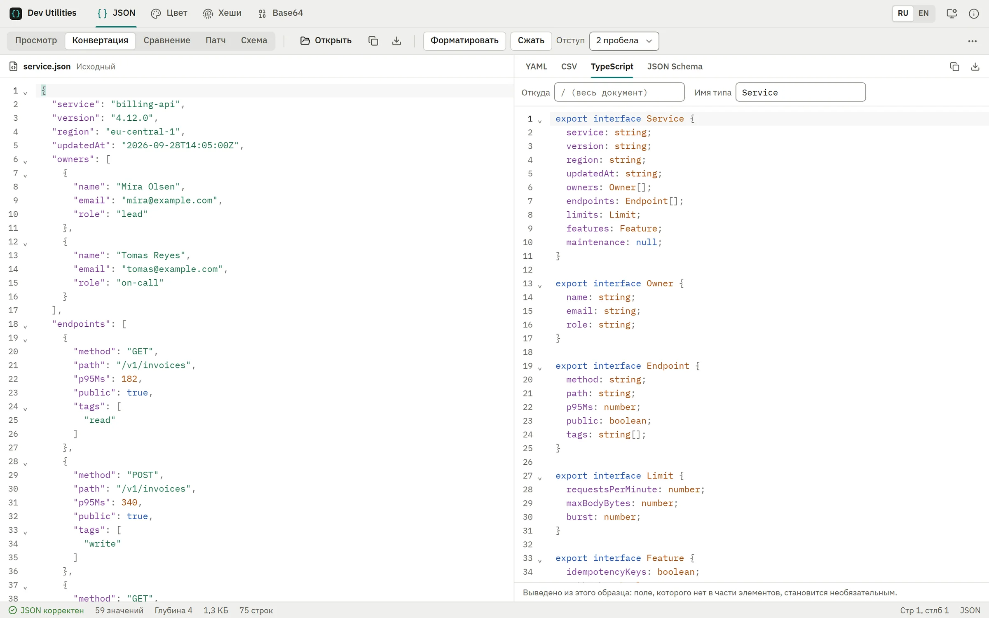Switch output to CSV tab

click(x=569, y=67)
